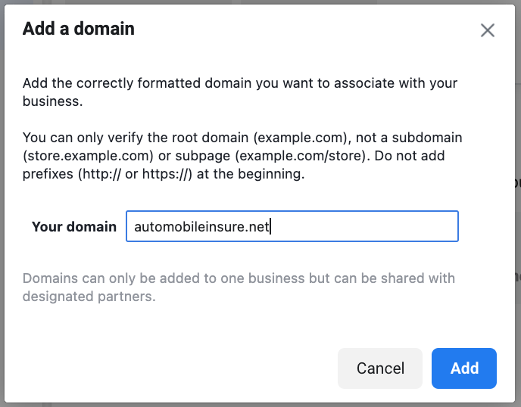This screenshot has height=407, width=521.
Task: Confirm domain with the blue Add button
Action: coord(464,368)
